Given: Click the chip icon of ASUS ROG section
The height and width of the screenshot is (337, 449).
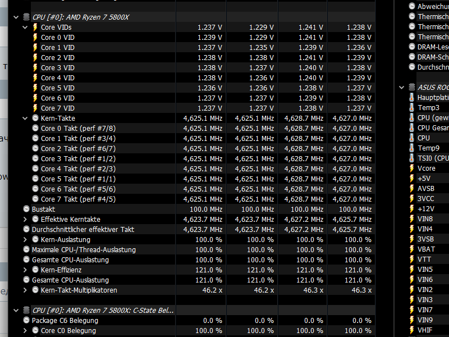Looking at the screenshot, I should click(x=412, y=88).
